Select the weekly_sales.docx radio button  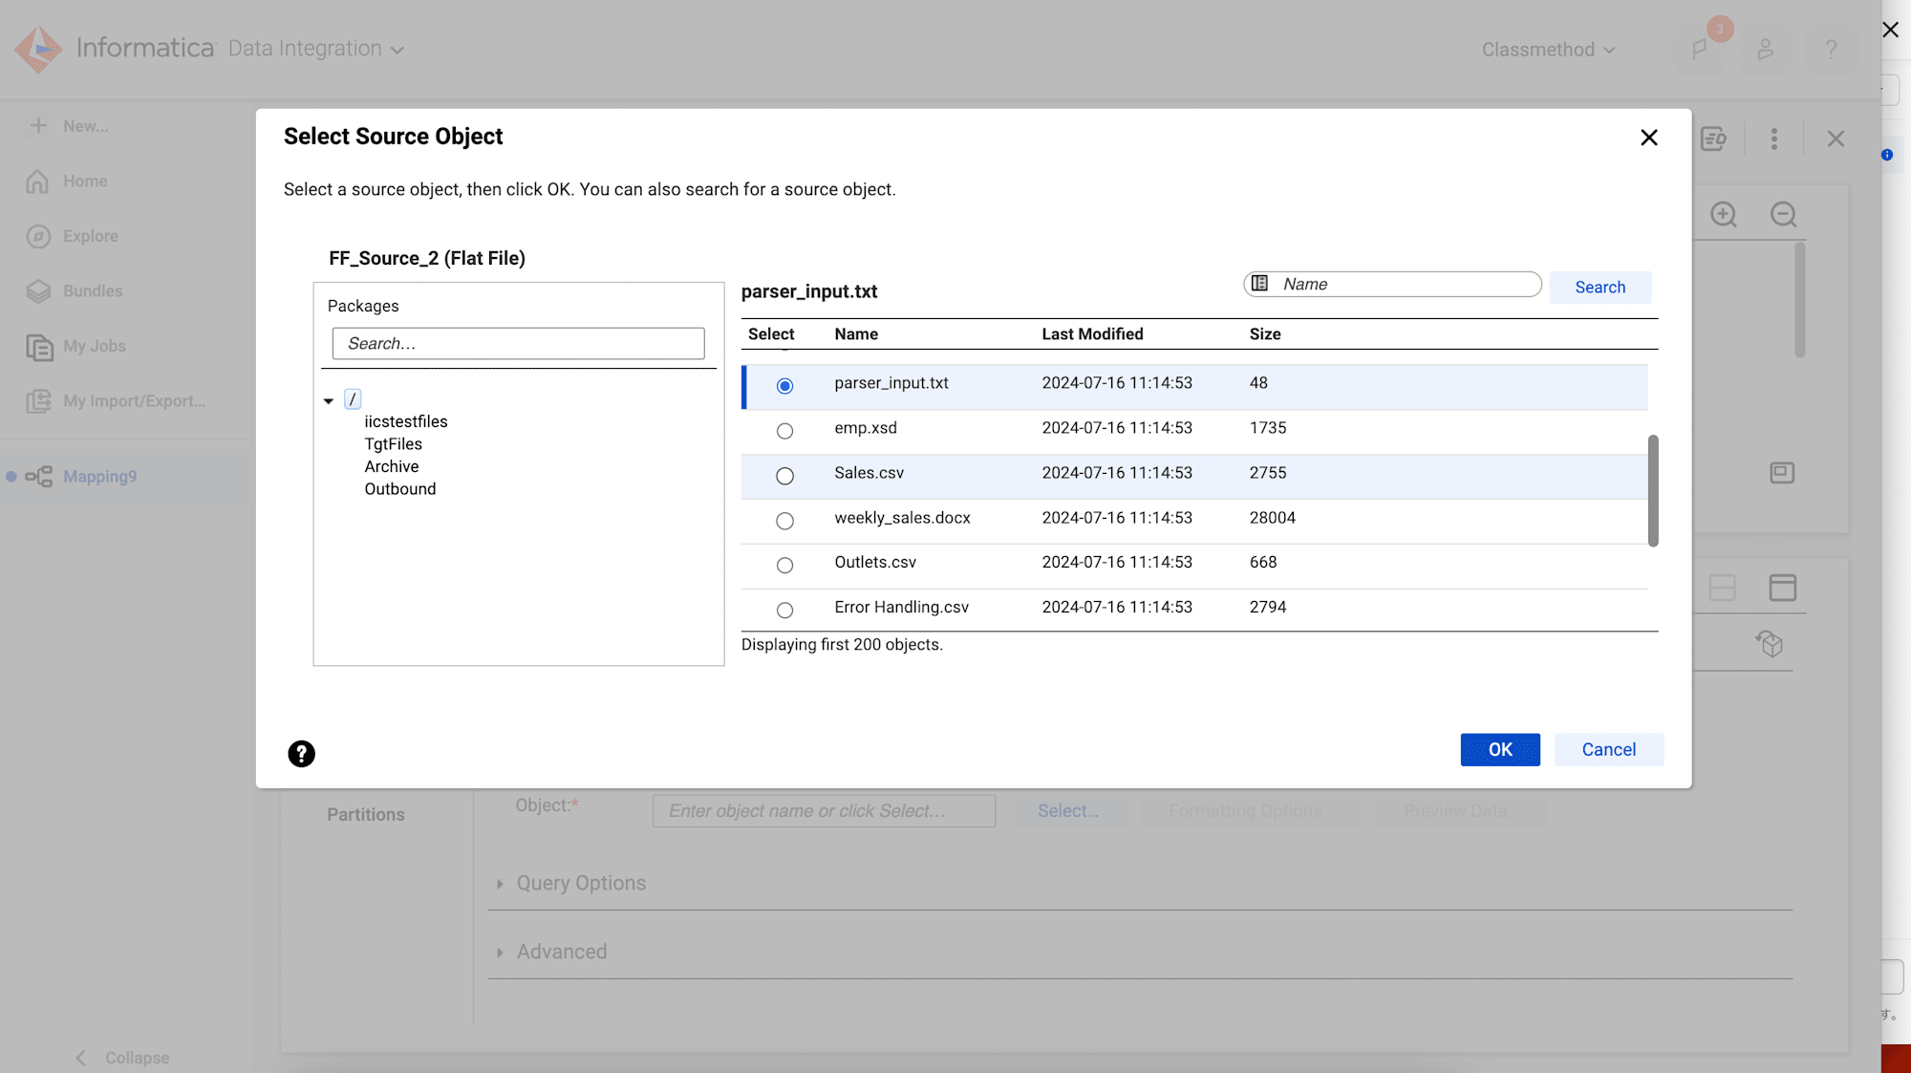[x=784, y=521]
